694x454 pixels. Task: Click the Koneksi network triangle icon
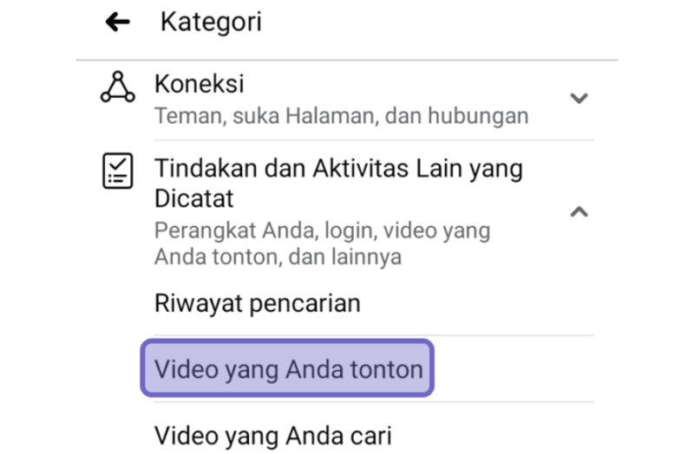(x=118, y=88)
